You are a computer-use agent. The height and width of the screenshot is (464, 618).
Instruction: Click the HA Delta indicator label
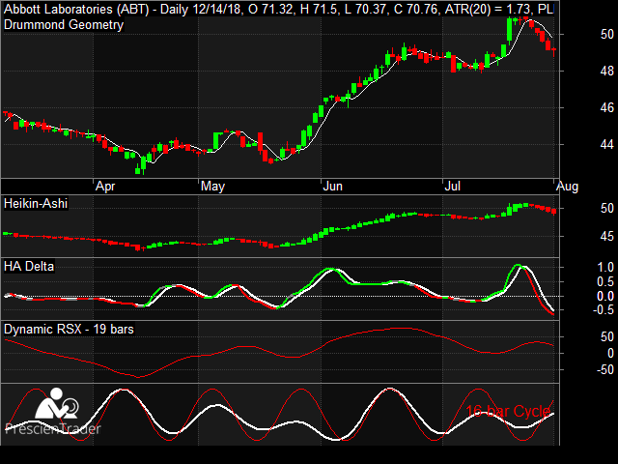(x=29, y=267)
